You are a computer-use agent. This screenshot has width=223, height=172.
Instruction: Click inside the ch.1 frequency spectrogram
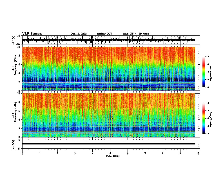tap(108, 69)
